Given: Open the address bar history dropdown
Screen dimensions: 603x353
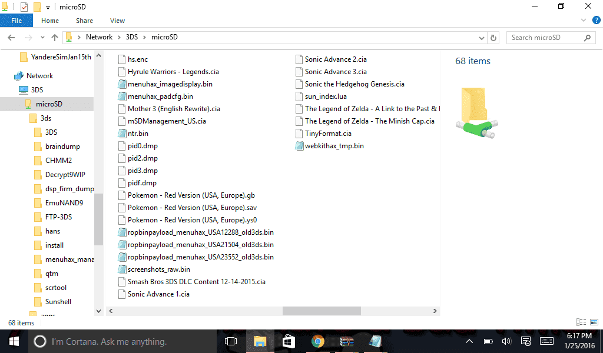Looking at the screenshot, I should (x=481, y=38).
